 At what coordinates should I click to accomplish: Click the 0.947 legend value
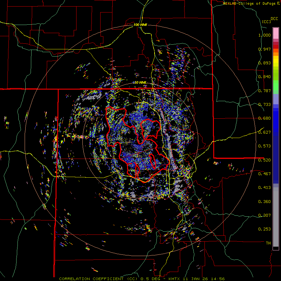264,49
